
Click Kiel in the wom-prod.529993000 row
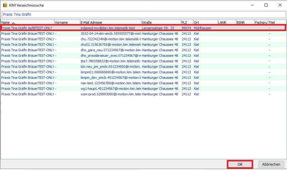coord(196,94)
